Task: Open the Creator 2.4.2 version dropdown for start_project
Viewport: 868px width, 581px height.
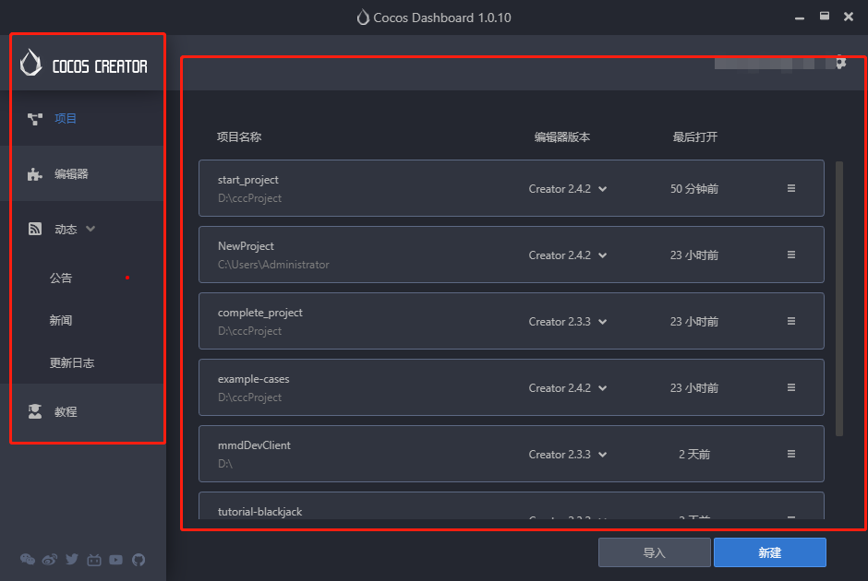Action: [x=603, y=189]
